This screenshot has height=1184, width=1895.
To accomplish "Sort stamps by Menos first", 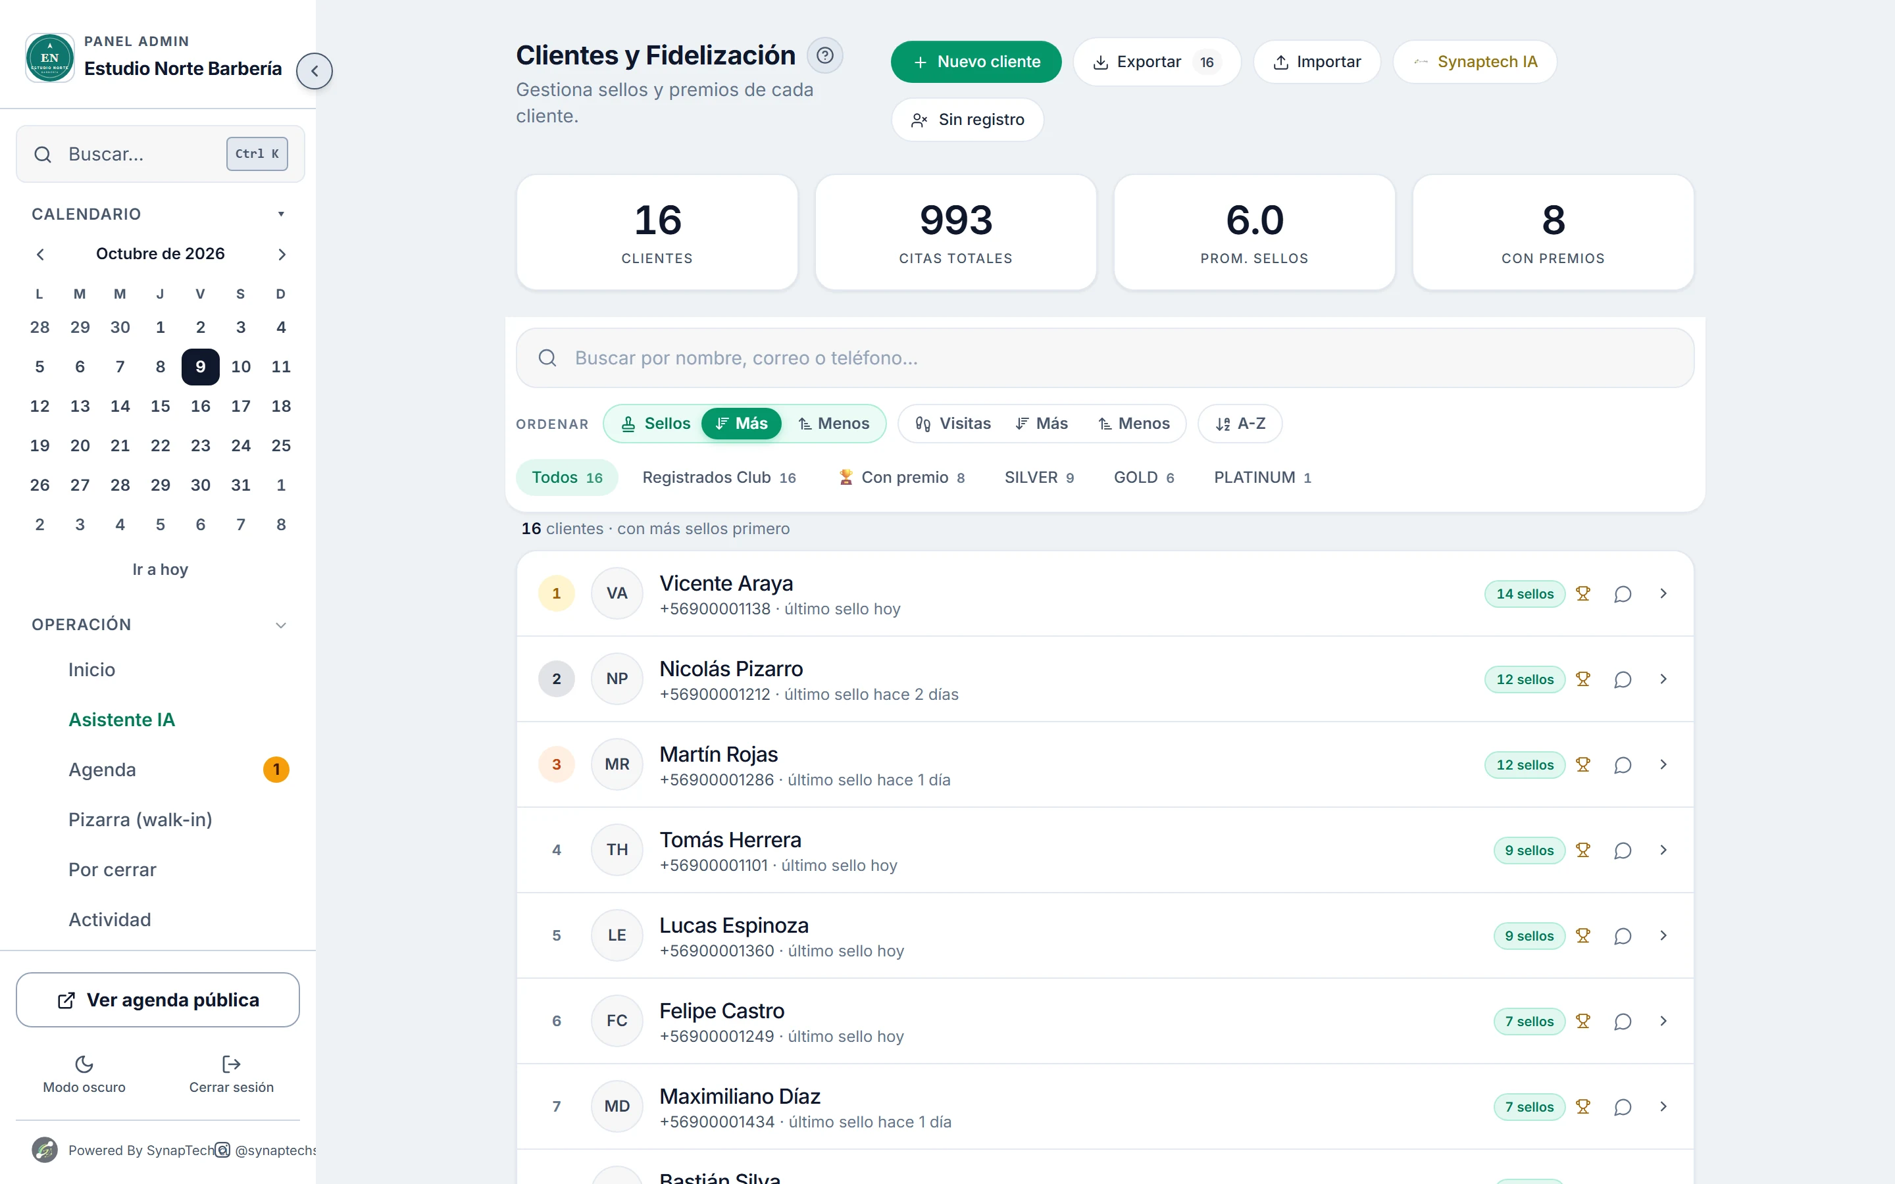I will click(833, 424).
